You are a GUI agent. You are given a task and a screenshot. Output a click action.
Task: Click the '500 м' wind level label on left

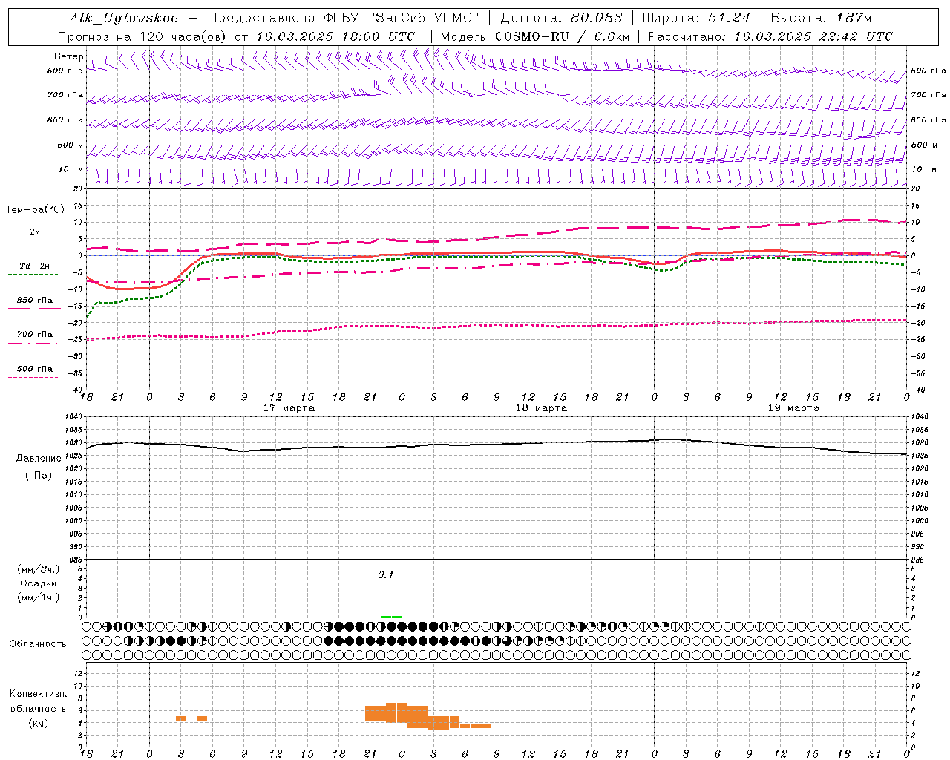[x=71, y=145]
